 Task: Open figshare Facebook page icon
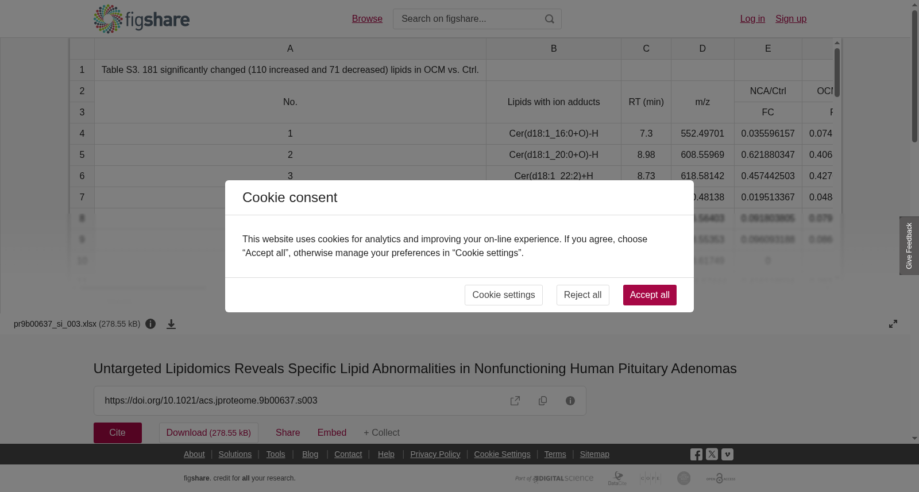coord(696,454)
